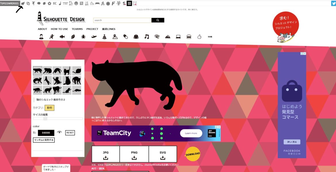Viewport: 336px width, 172px height.
Task: Click the red 求む! project circle banner
Action: (286, 27)
